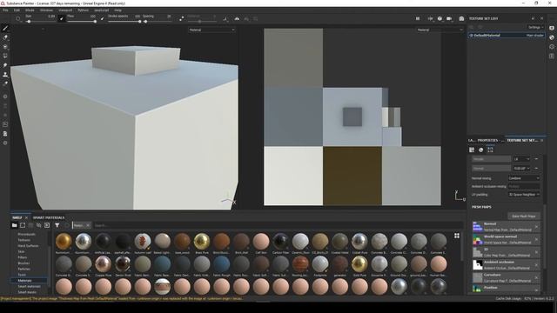Toggle flow pen pressure button

[103, 18]
